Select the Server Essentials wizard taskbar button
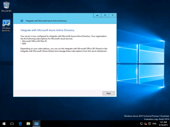Viewport: 170px width, 127px height. coord(36,124)
